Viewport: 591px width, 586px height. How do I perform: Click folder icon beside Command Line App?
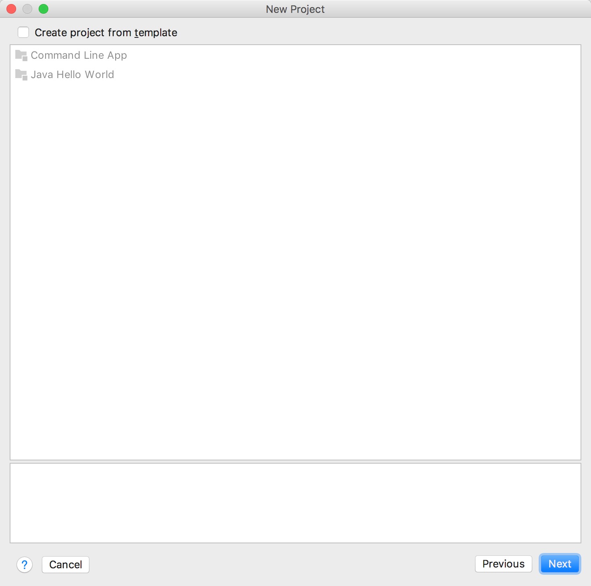[21, 55]
